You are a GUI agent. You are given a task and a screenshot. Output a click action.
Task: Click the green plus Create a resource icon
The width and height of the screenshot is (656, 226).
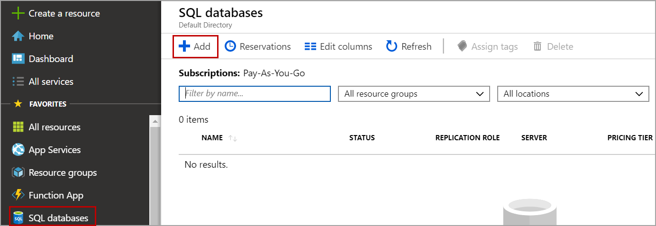coord(18,13)
